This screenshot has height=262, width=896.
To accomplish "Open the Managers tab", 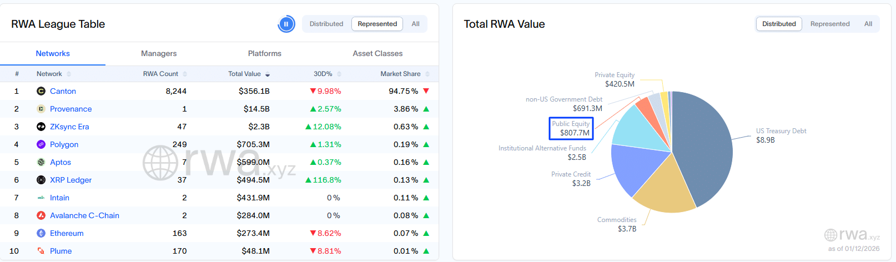I will pos(159,53).
